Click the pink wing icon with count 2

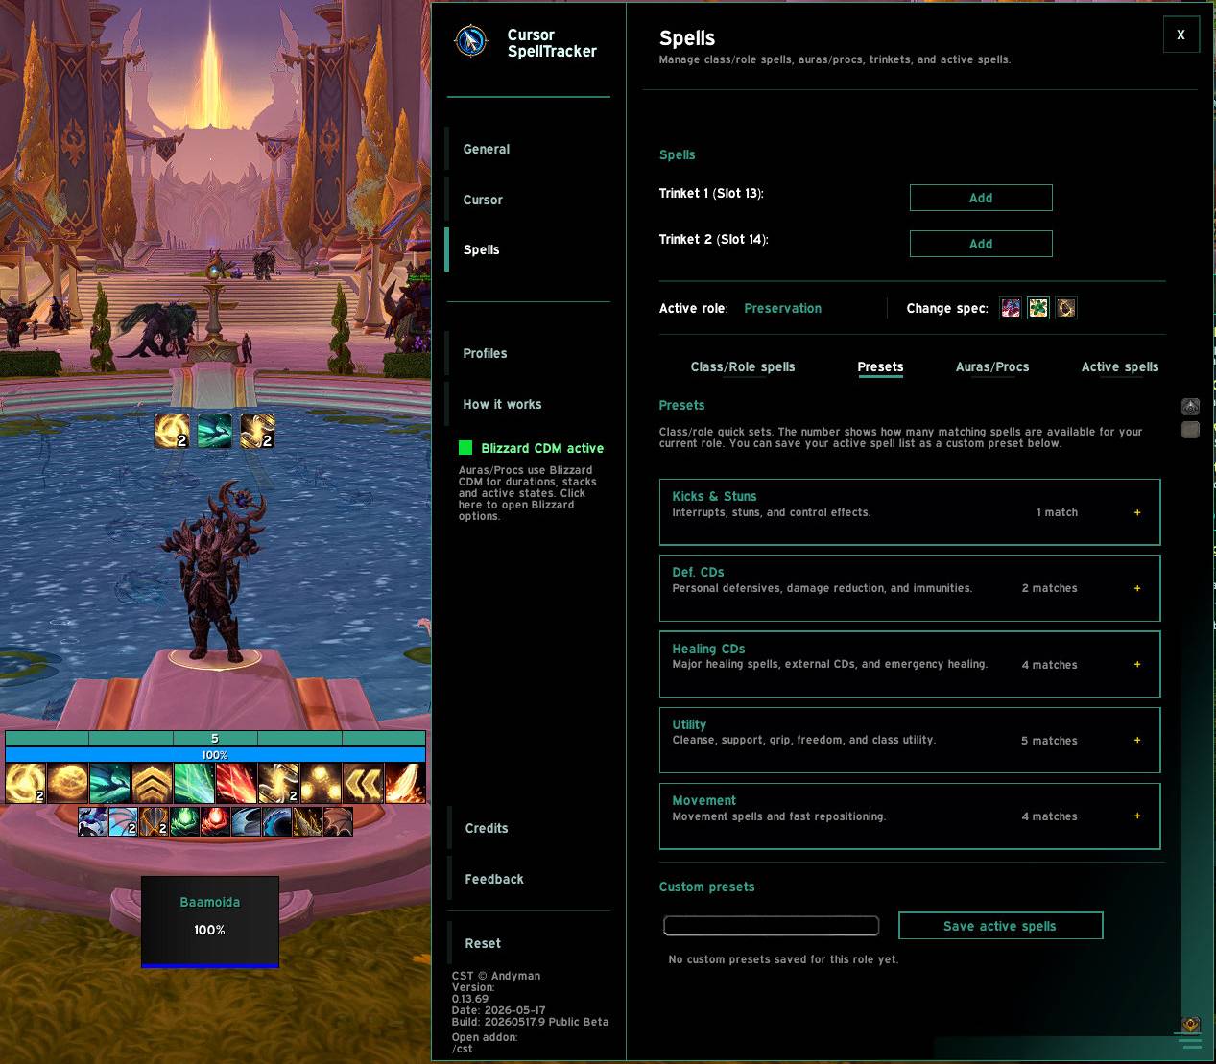click(123, 822)
